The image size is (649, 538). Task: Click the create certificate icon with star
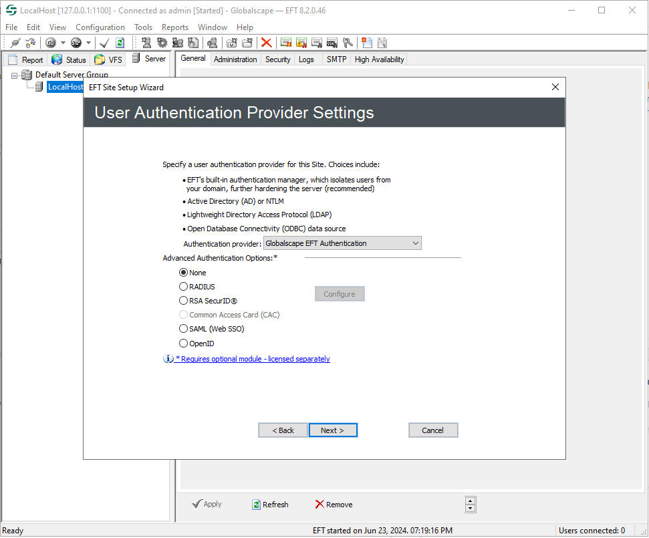pos(285,43)
